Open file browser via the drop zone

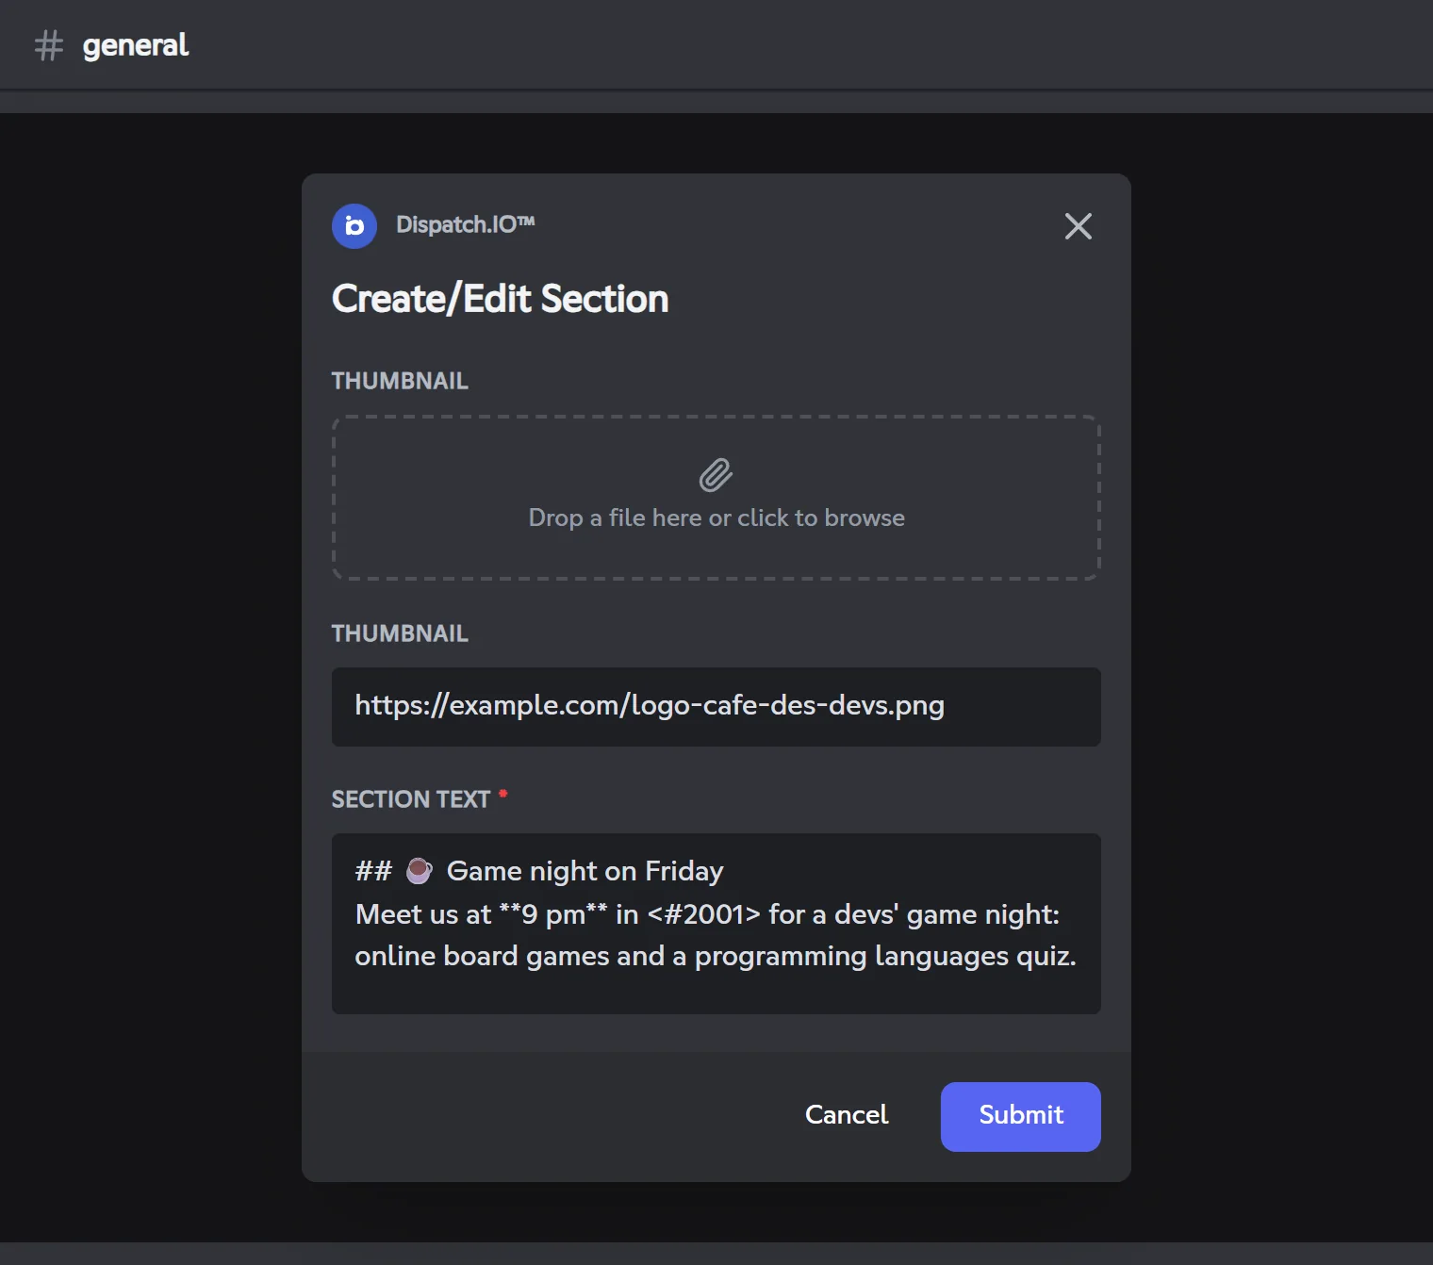click(716, 498)
